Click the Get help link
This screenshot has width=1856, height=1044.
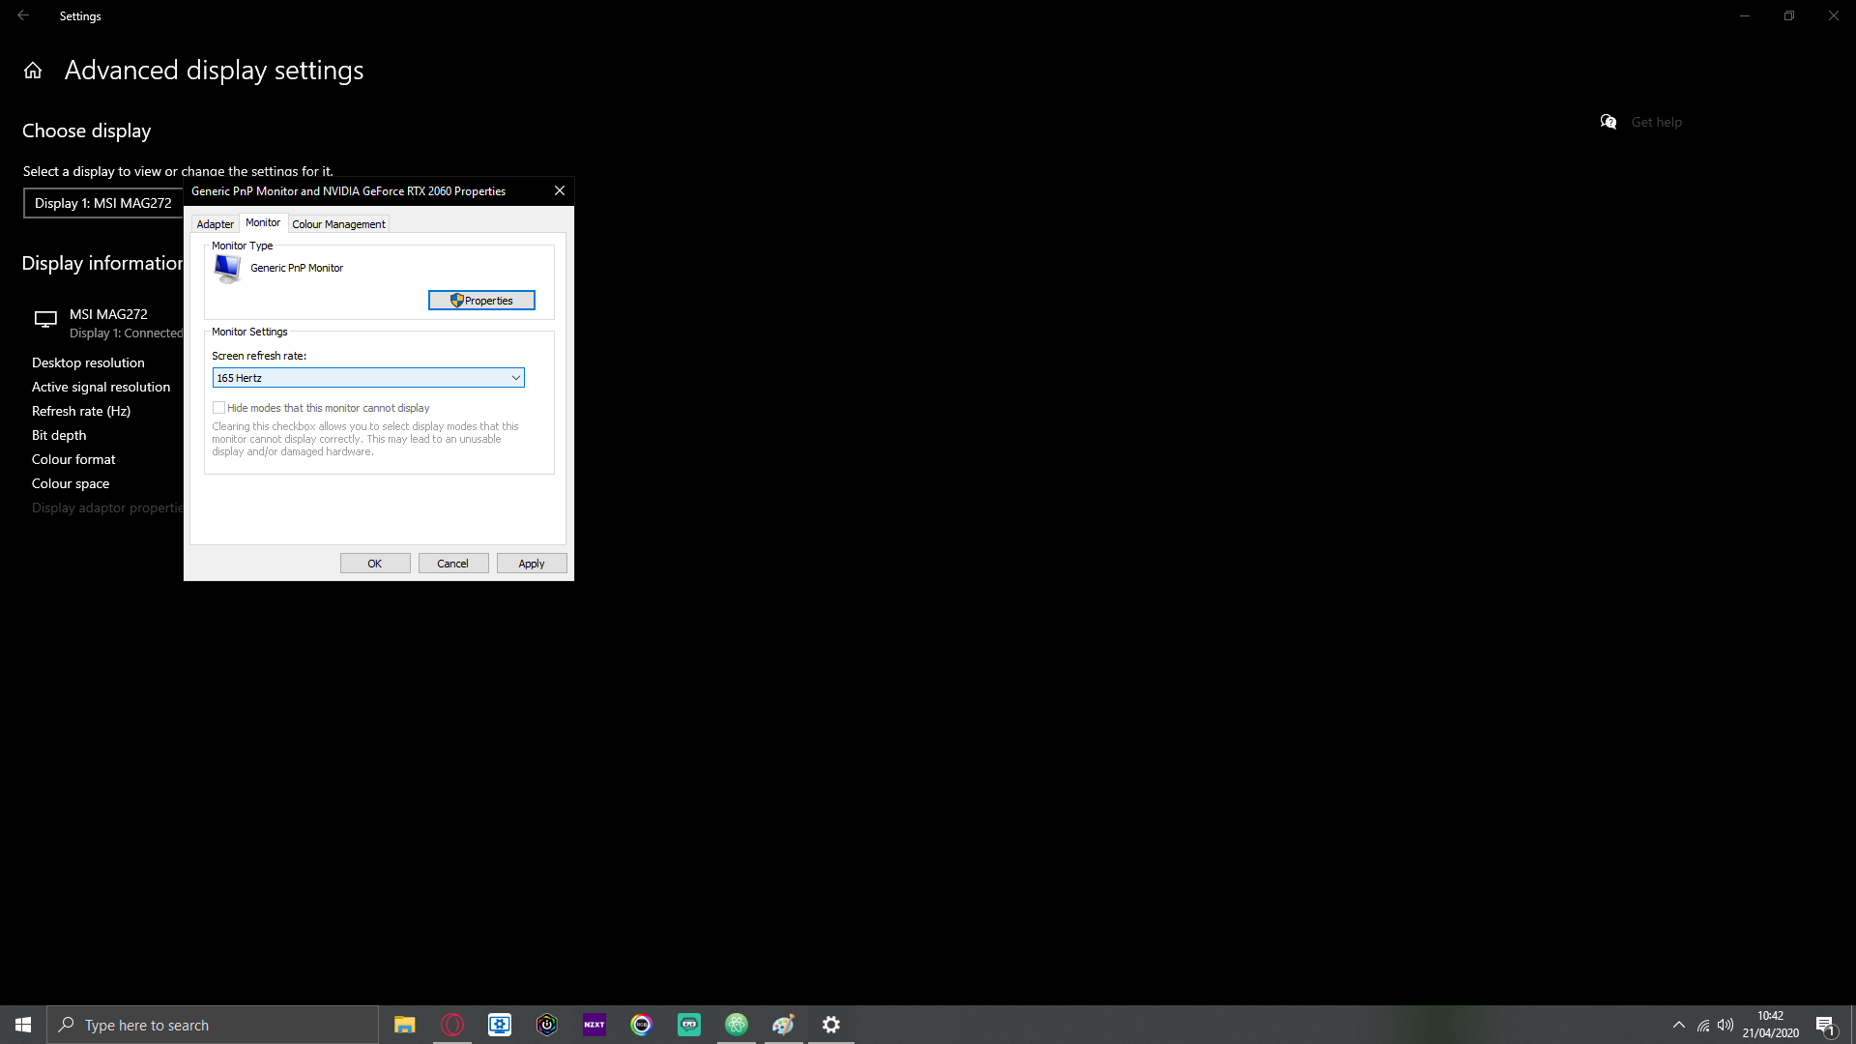pos(1656,122)
